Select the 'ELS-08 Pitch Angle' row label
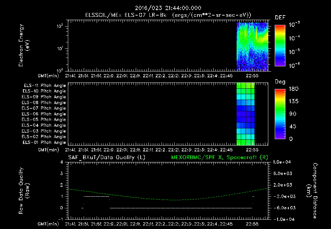 (44, 103)
